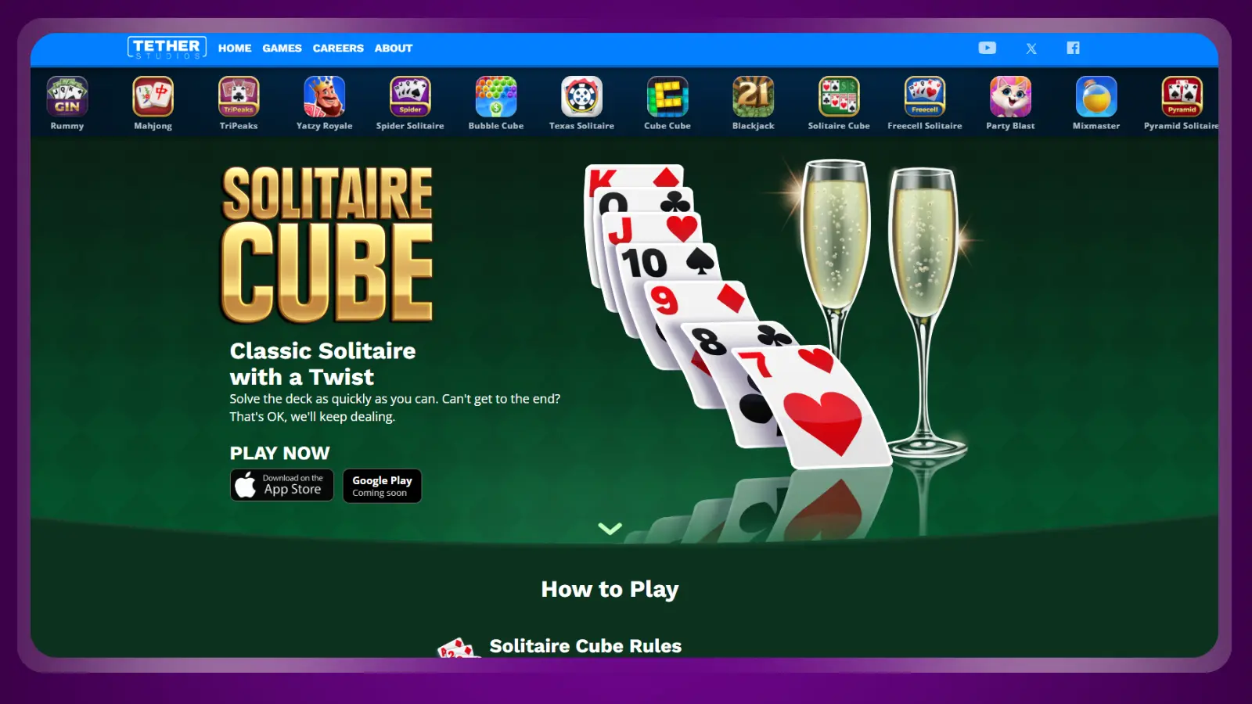Open the ABOUT menu item
Viewport: 1252px width, 704px height.
[393, 48]
